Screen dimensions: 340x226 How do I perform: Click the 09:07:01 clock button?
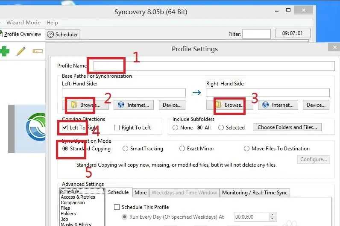293,33
